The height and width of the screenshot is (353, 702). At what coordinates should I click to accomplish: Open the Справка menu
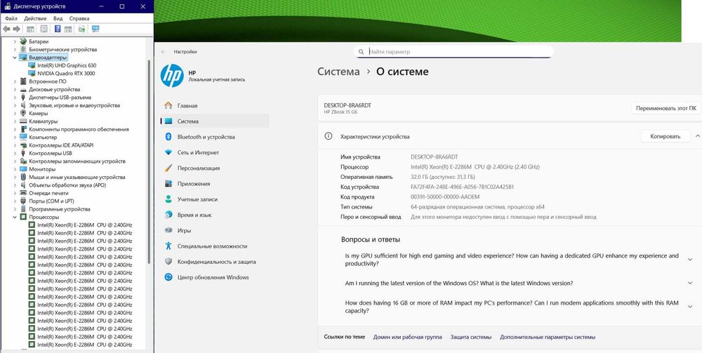tap(79, 18)
